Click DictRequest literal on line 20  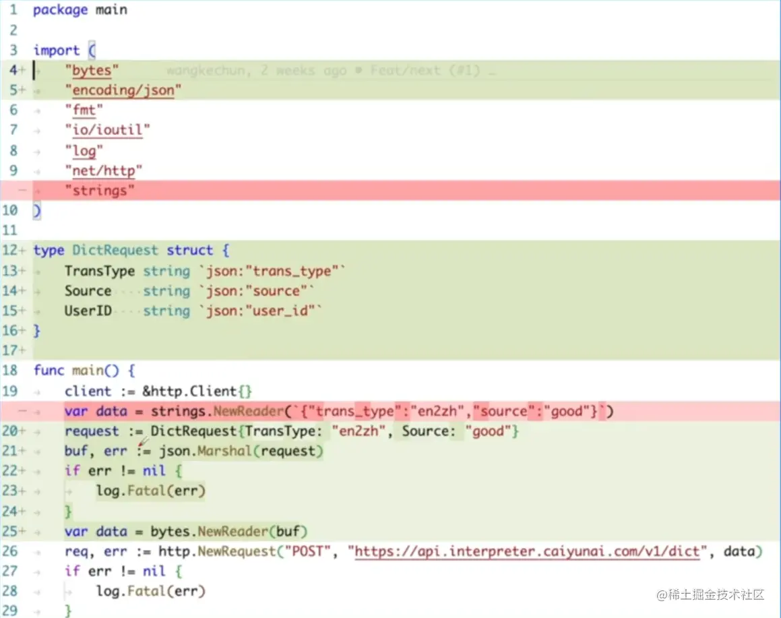point(335,431)
